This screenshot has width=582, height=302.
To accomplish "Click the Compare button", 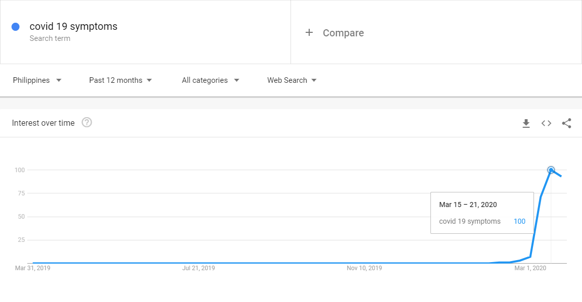I will point(343,33).
